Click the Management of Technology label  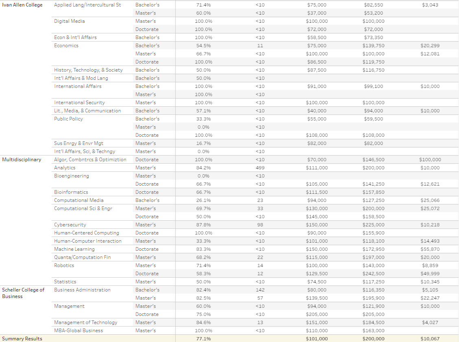coord(85,322)
